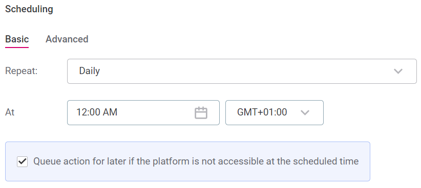Click the GMT+01:00 timezone text

pyautogui.click(x=262, y=112)
